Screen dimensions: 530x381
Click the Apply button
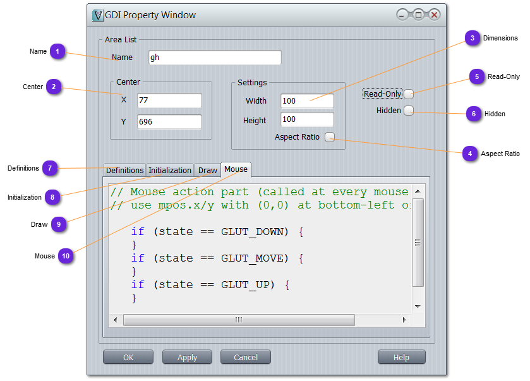coord(187,357)
